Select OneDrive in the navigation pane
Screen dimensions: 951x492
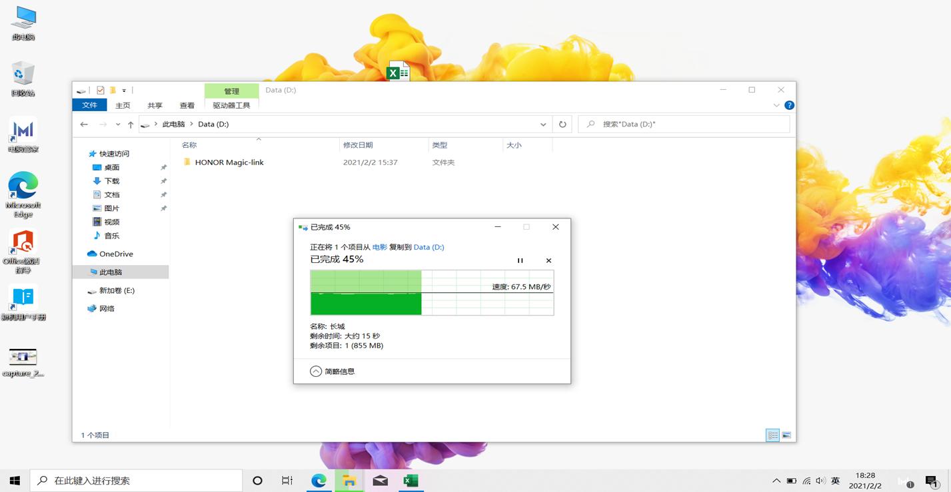[116, 254]
